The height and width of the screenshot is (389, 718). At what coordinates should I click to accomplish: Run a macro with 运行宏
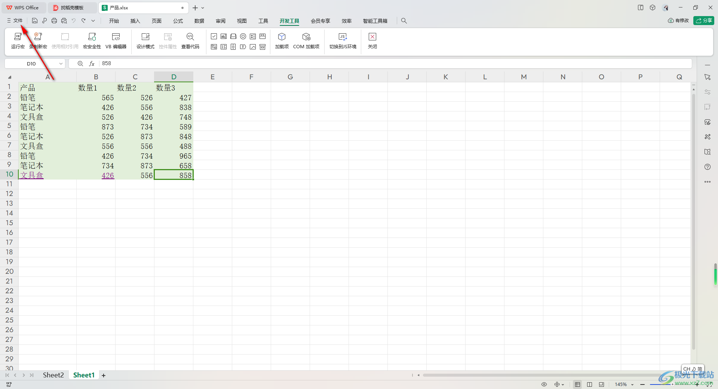pyautogui.click(x=18, y=41)
